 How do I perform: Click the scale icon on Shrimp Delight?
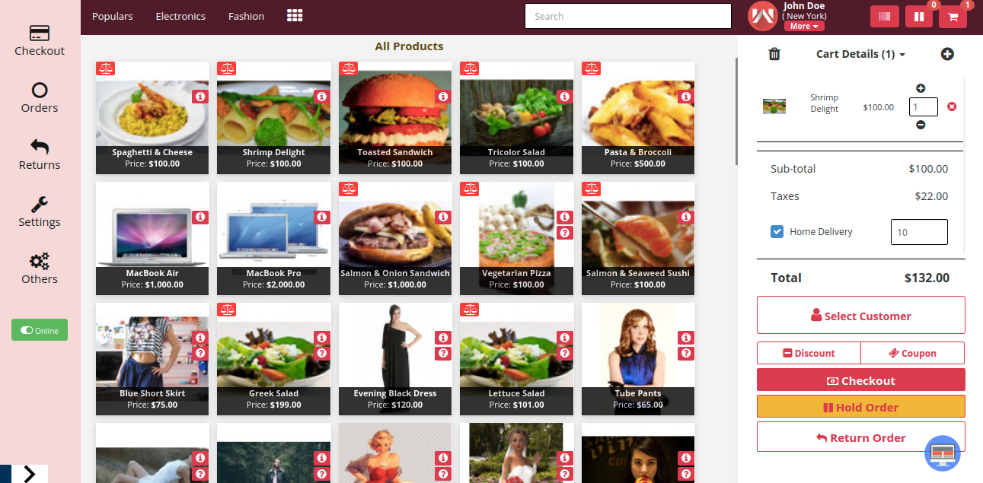[226, 68]
